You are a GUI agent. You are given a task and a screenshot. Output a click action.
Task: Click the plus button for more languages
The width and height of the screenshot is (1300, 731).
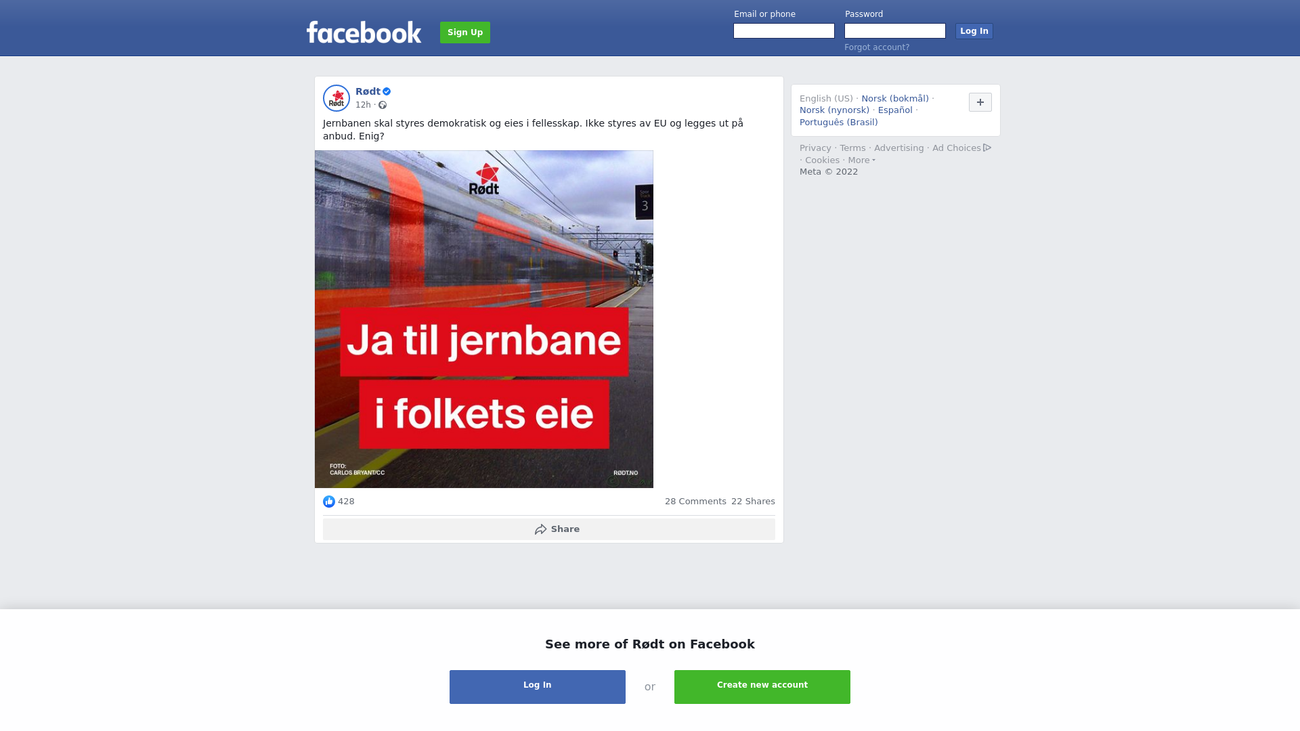[980, 102]
